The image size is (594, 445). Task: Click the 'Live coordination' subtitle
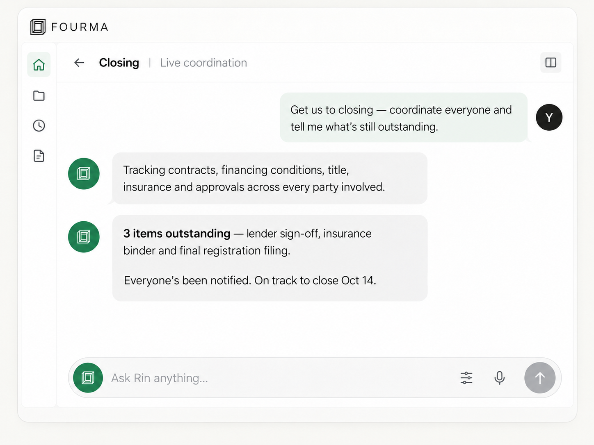203,63
